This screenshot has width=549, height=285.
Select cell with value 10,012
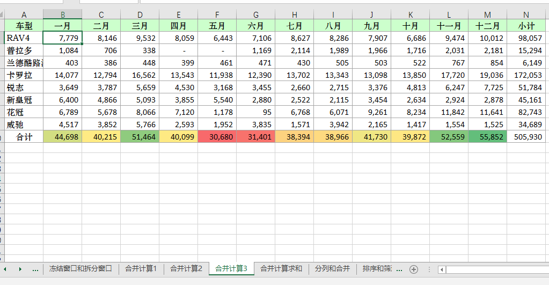(488, 38)
